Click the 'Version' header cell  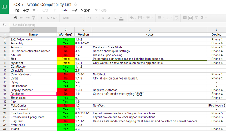pyautogui.click(x=83, y=35)
